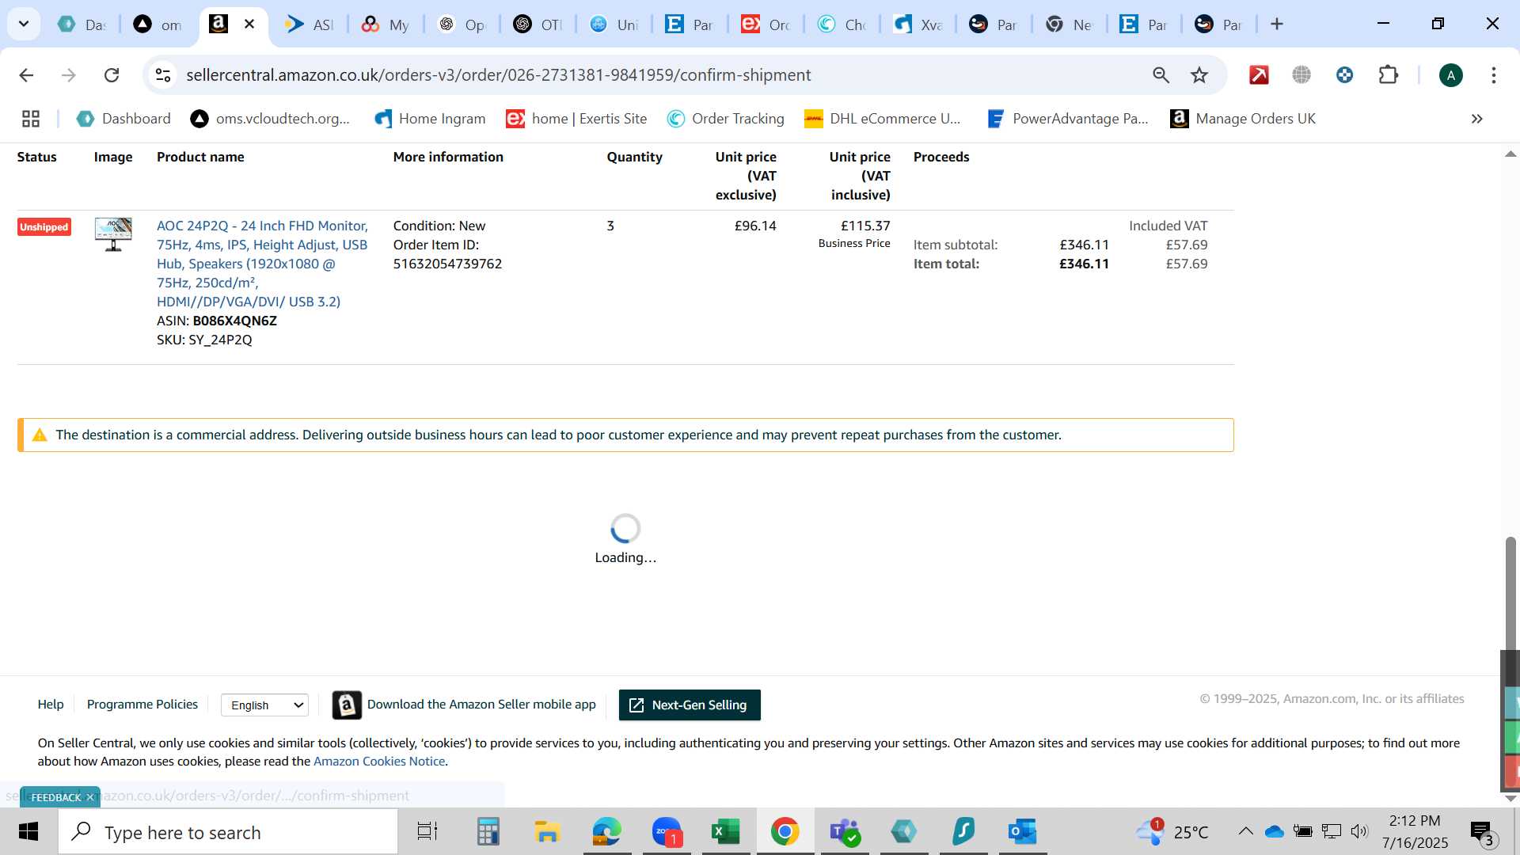1520x855 pixels.
Task: Bookmark this page with the star icon
Action: coord(1199,75)
